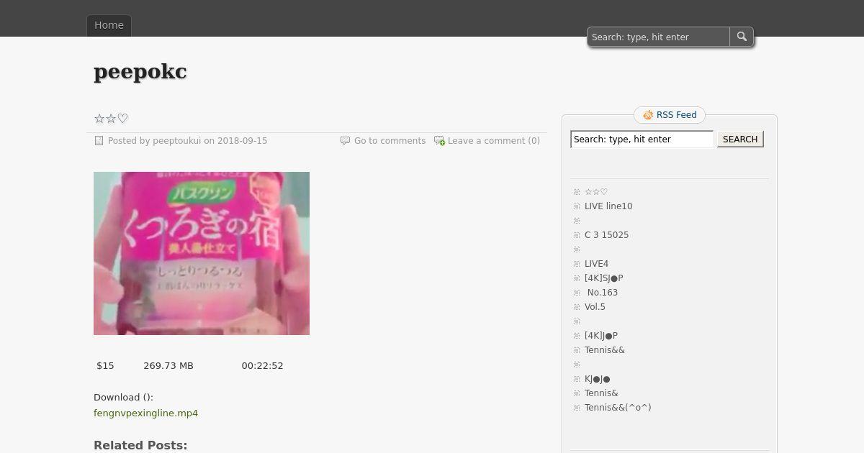This screenshot has width=864, height=453.
Task: Select the 269.73 MB file size text
Action: coord(168,366)
